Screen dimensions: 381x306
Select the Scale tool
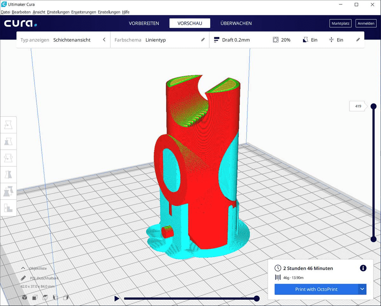coord(8,142)
